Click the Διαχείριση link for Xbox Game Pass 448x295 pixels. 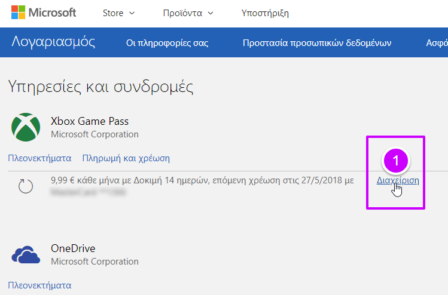pos(398,180)
